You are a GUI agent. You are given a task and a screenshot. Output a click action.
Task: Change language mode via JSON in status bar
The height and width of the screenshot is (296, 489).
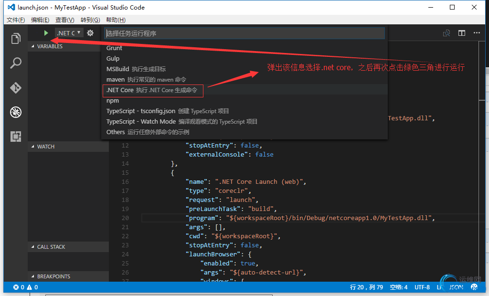(456, 287)
